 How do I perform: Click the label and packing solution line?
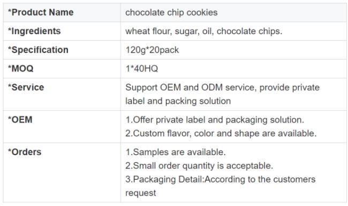178,101
